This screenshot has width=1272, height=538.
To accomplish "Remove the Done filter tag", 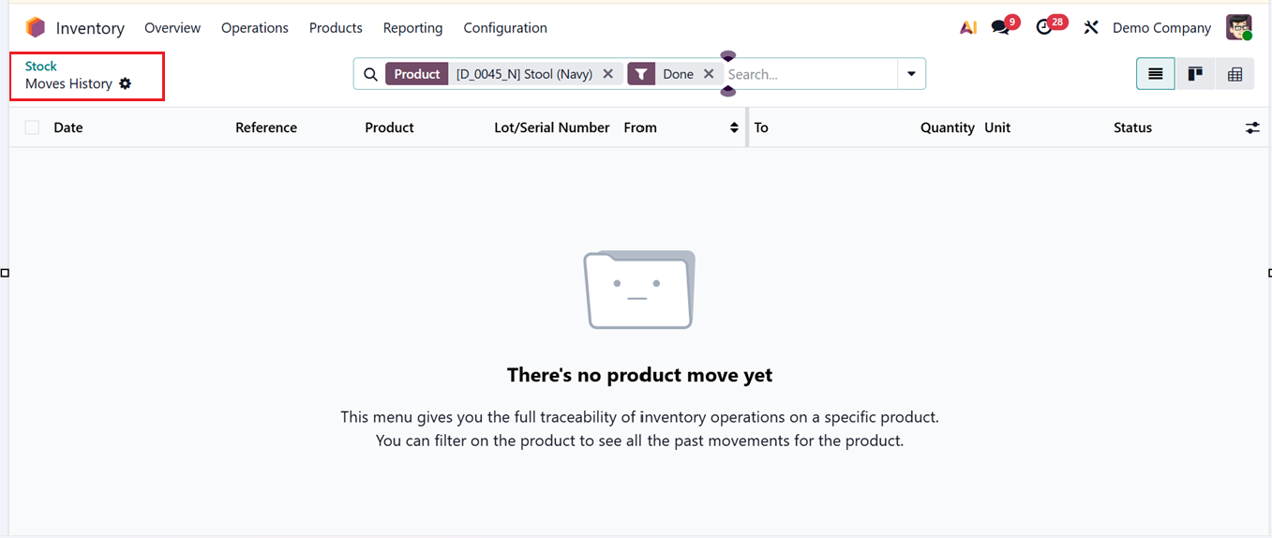I will 709,74.
